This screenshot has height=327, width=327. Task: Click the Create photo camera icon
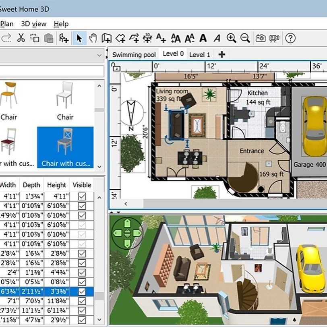(261, 38)
